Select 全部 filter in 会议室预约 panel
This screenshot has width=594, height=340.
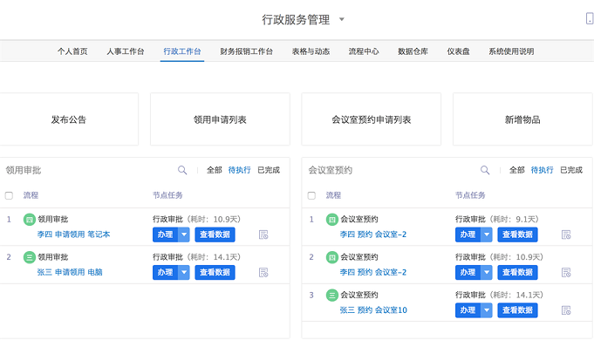pyautogui.click(x=516, y=170)
